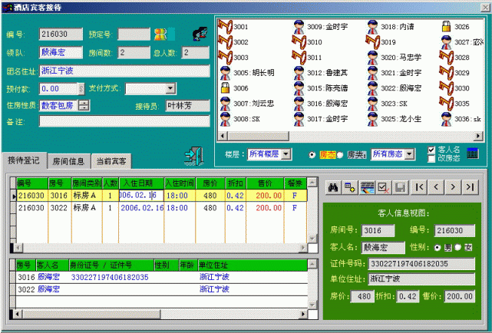
Task: Toggle the 客人名 checkbox
Action: (431, 150)
